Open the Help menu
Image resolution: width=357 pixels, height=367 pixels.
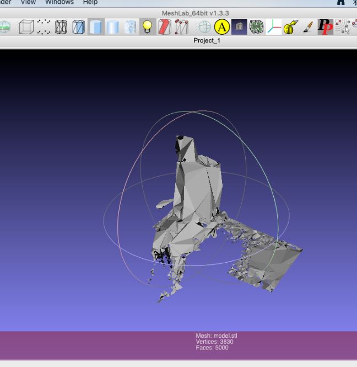coord(90,2)
